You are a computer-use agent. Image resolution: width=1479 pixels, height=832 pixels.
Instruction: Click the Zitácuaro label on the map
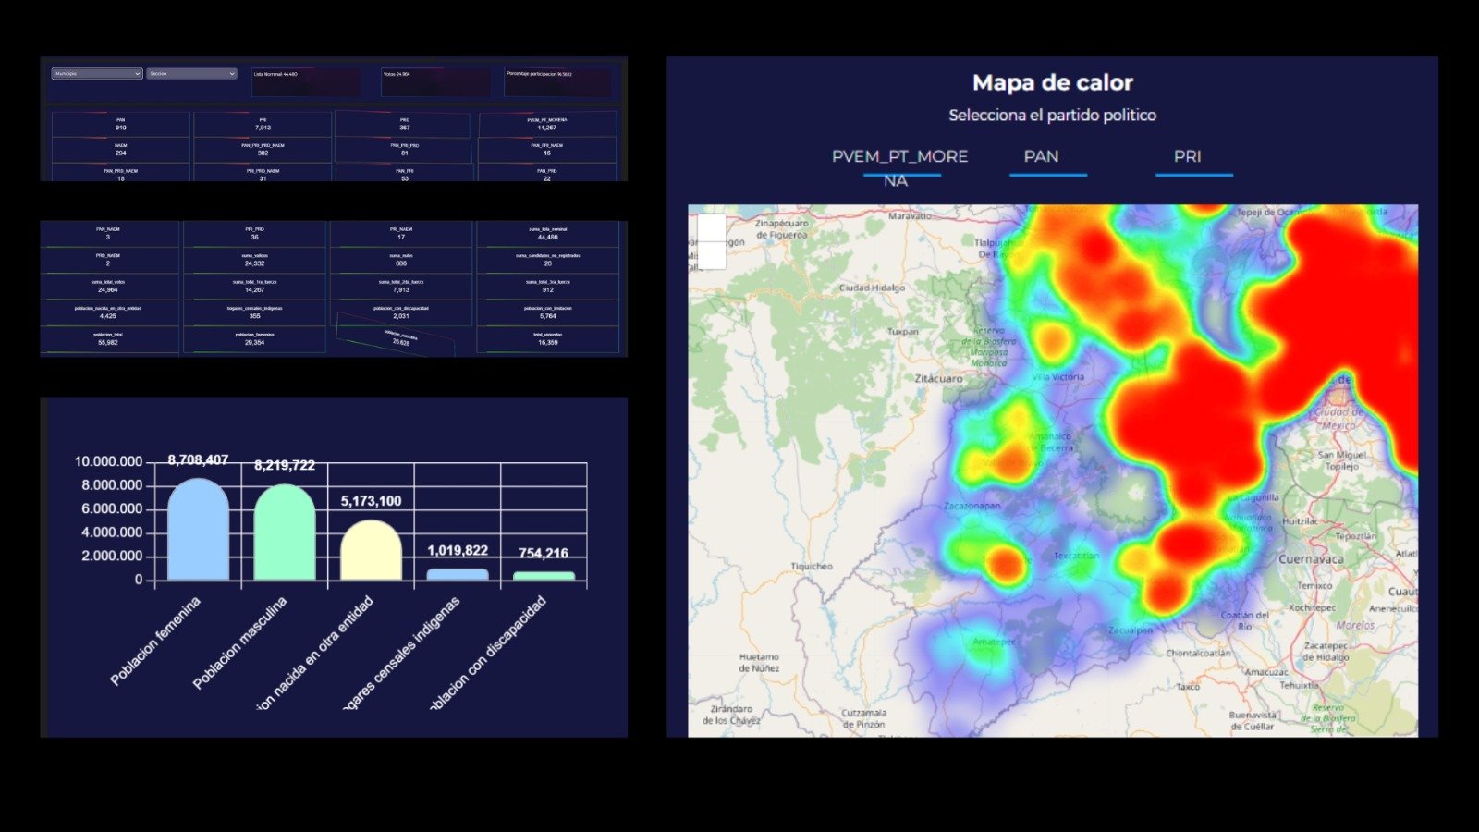point(938,379)
